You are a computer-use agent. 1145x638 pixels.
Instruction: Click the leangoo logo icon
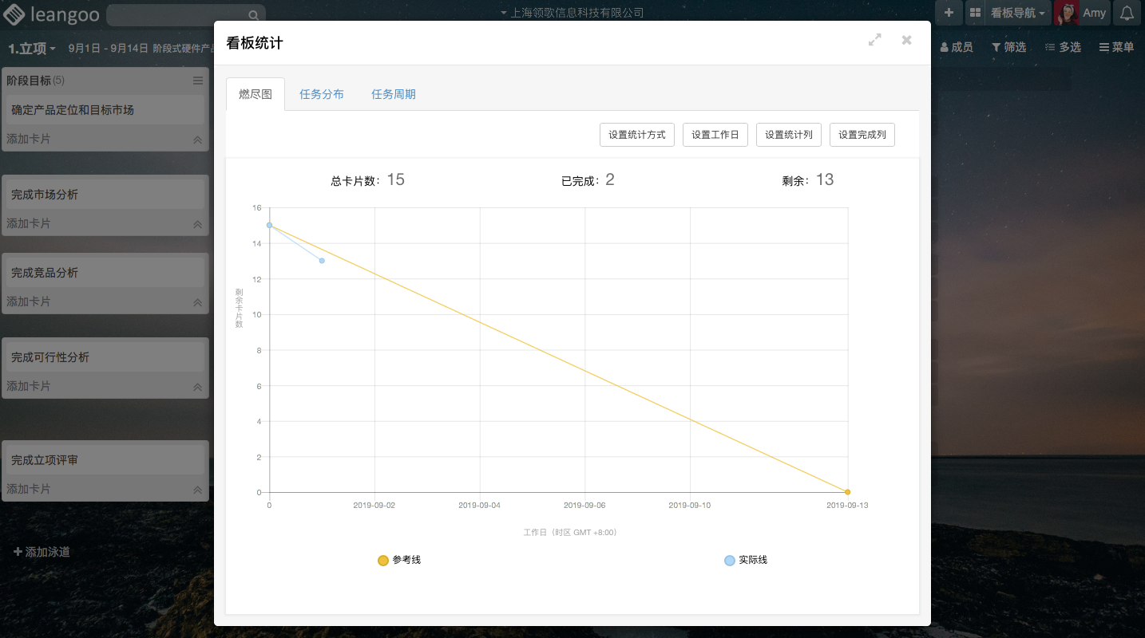[14, 14]
